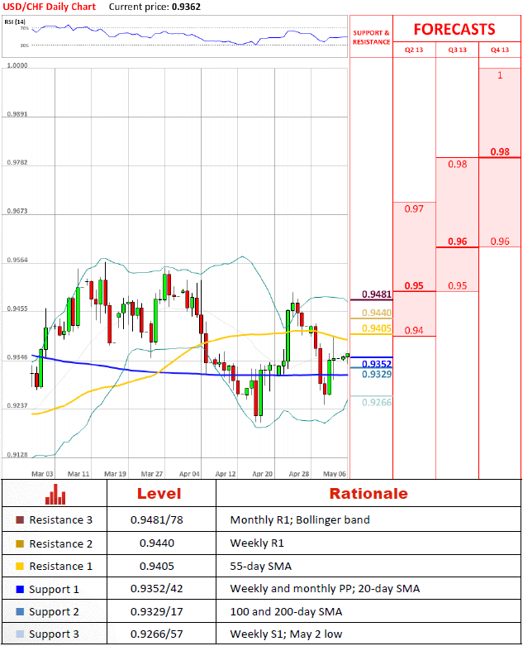Viewport: 523px width, 646px height.
Task: Click 'Weekly and monthly PP; 20-day SMA' rationale
Action: click(x=325, y=589)
